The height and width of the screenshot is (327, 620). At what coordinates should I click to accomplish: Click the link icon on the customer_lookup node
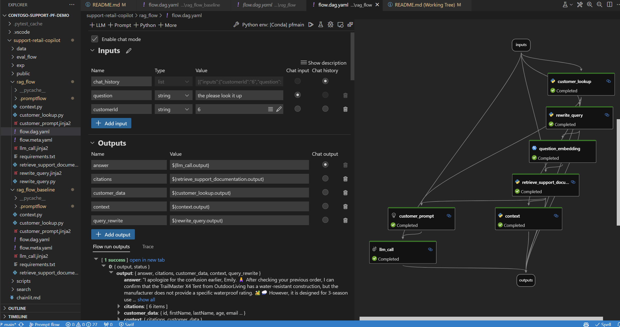point(608,81)
